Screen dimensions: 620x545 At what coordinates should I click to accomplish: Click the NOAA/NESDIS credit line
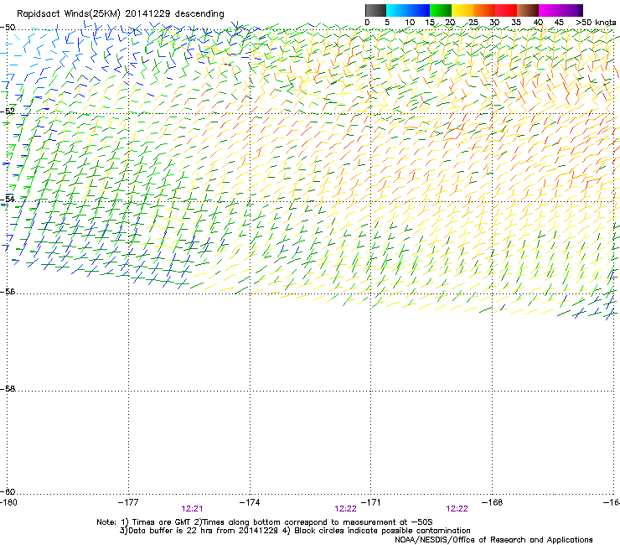click(493, 540)
